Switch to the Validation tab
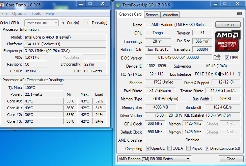Viewport: 246px width, 166px height. click(x=170, y=15)
